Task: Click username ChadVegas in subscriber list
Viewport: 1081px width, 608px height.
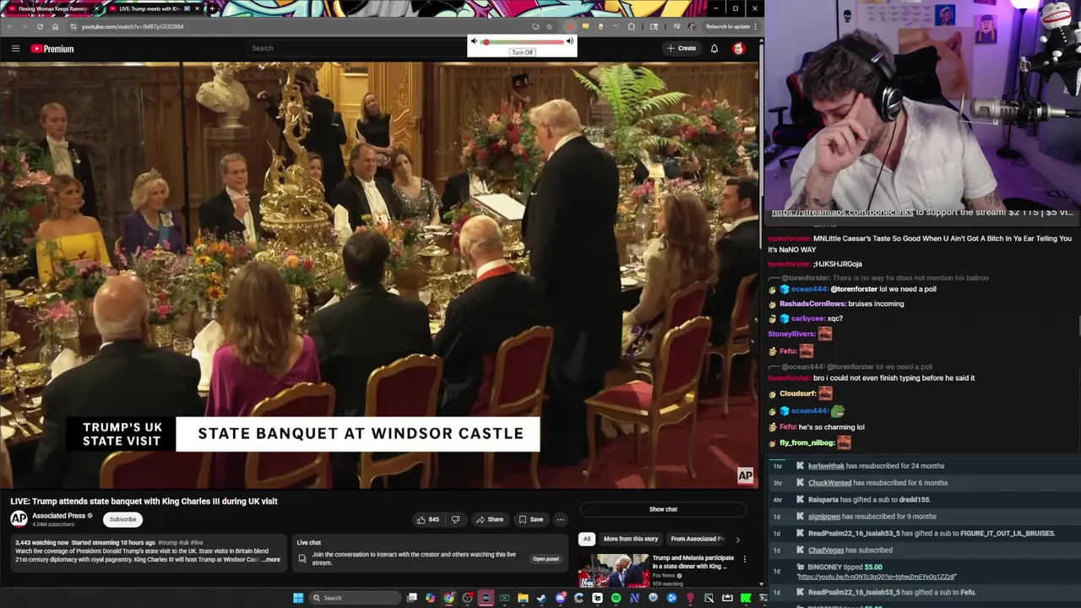Action: pos(826,551)
